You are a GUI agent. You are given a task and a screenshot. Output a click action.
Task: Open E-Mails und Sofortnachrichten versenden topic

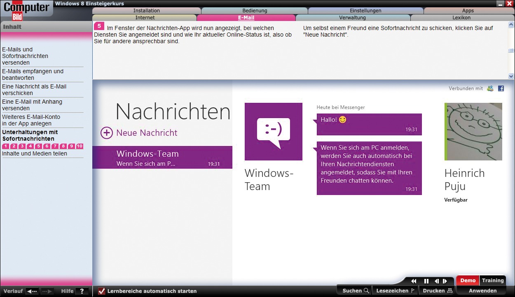pyautogui.click(x=25, y=56)
